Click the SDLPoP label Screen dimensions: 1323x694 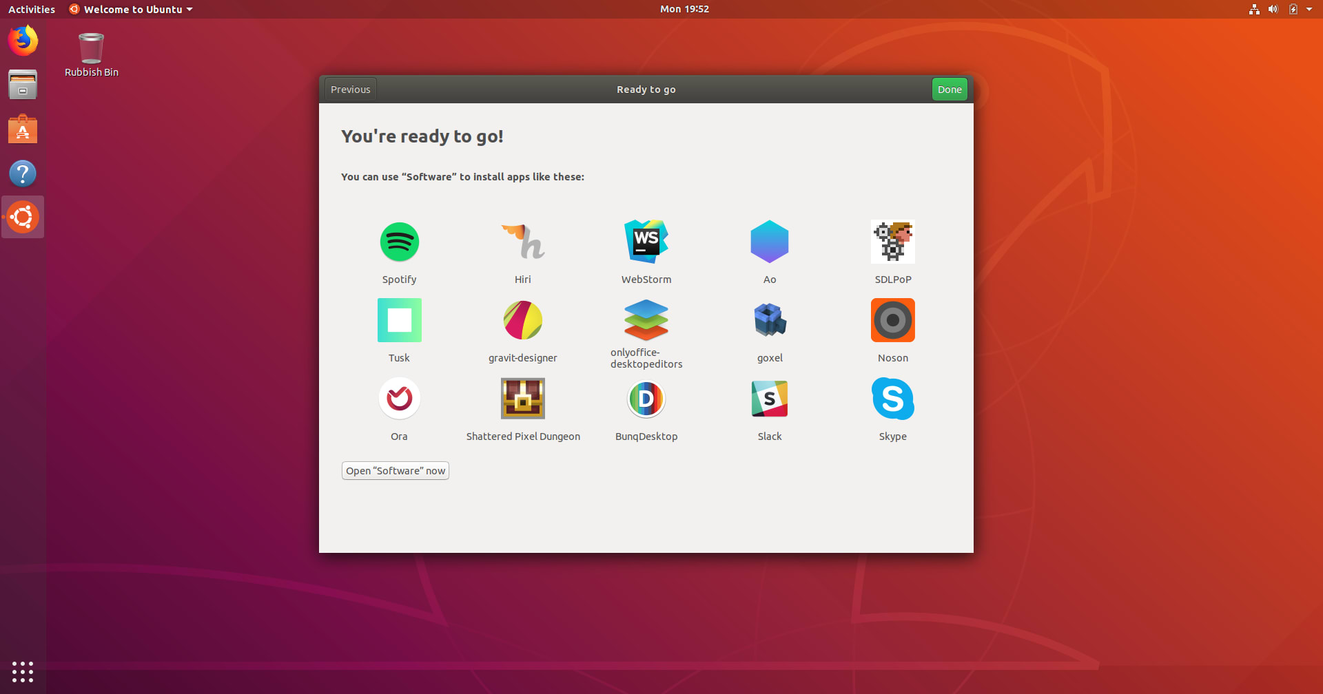click(x=893, y=280)
